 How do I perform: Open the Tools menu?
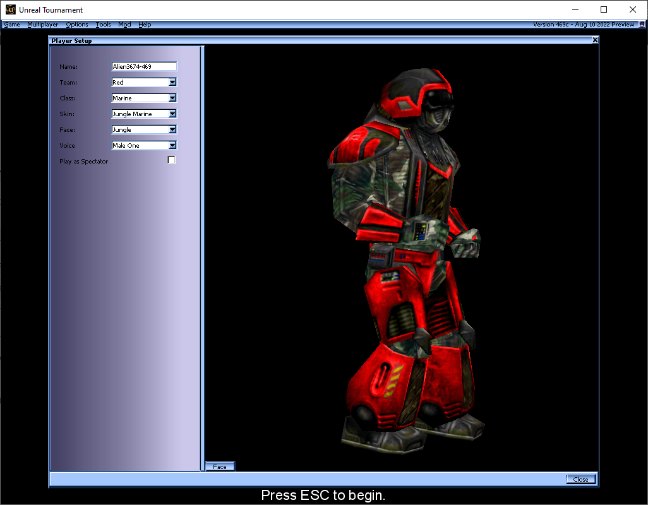pos(104,25)
